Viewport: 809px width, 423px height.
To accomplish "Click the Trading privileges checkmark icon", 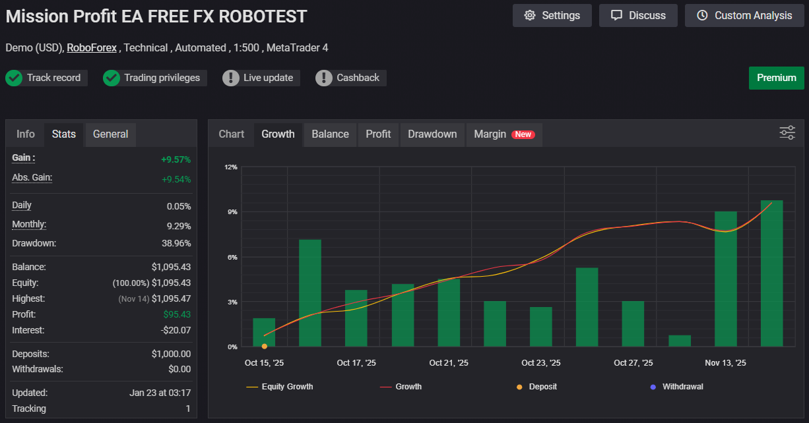I will tap(112, 78).
